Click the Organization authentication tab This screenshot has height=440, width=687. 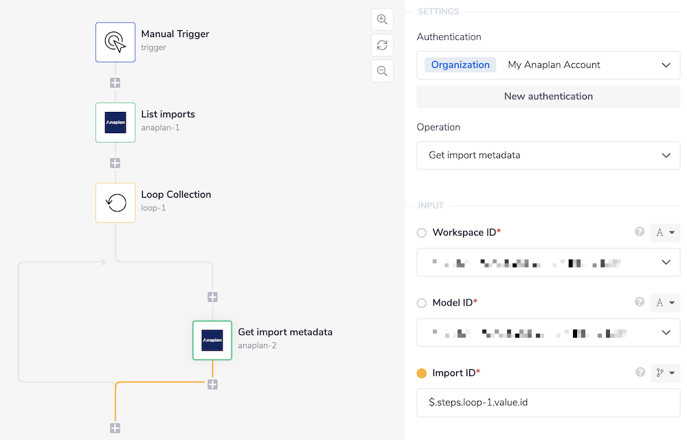pos(460,65)
